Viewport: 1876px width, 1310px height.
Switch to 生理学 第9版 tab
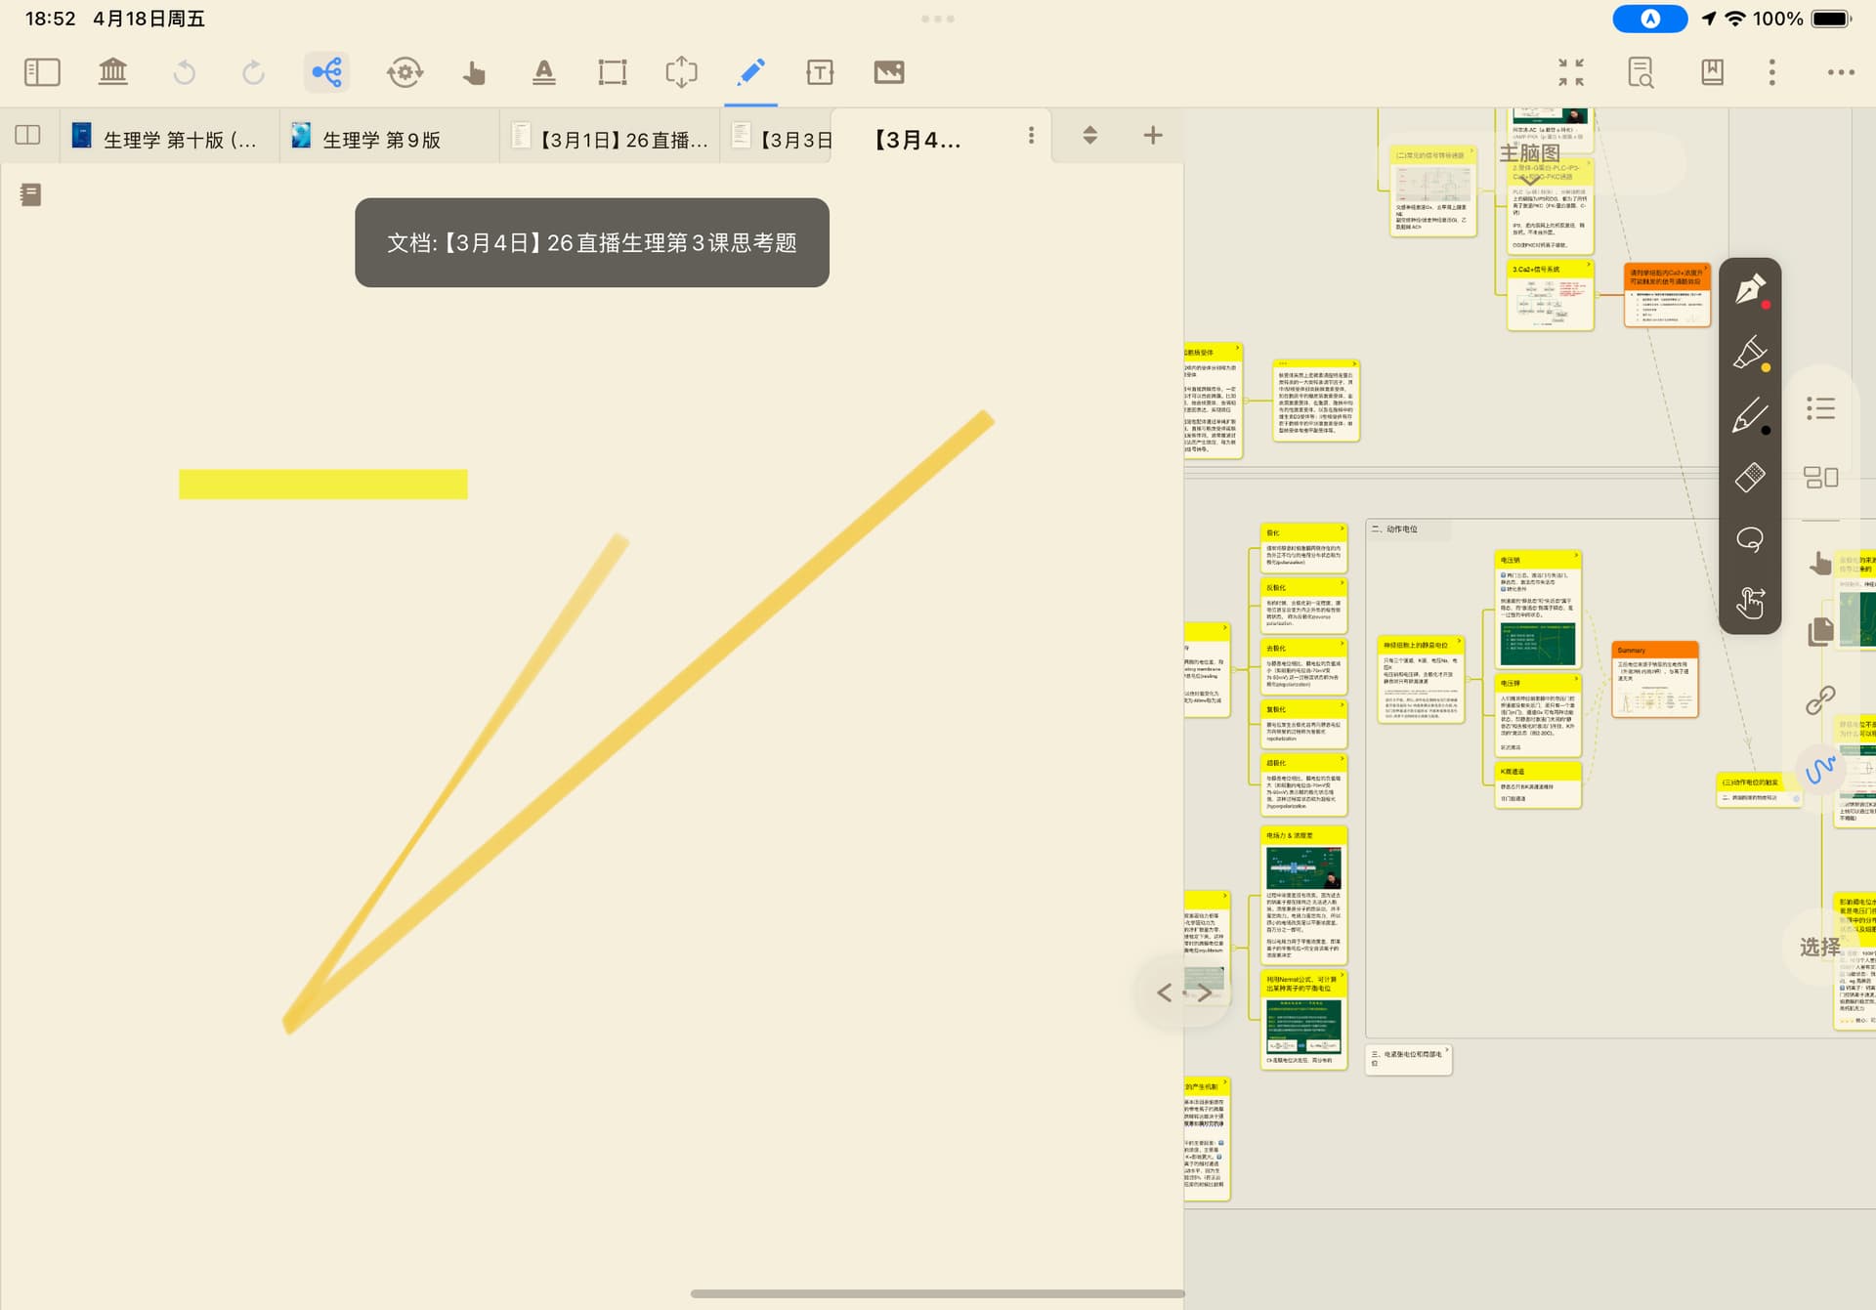pyautogui.click(x=388, y=138)
